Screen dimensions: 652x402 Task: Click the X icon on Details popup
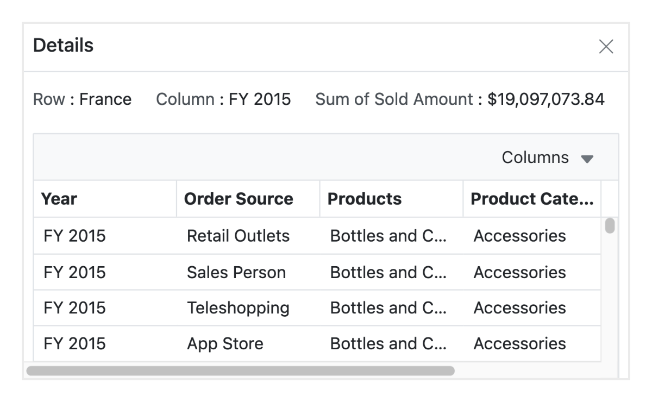coord(607,47)
